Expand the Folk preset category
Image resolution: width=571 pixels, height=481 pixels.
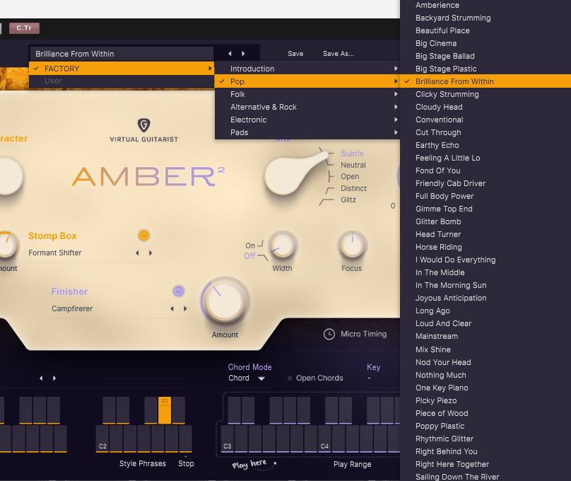click(307, 94)
